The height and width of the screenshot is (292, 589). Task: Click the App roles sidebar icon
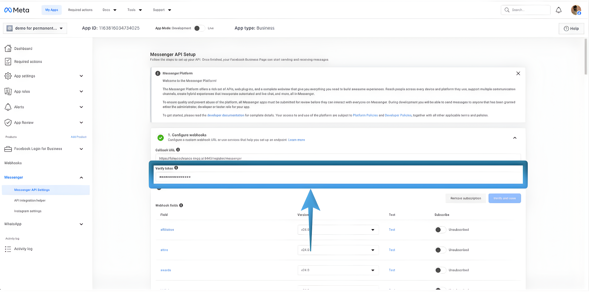pos(8,91)
